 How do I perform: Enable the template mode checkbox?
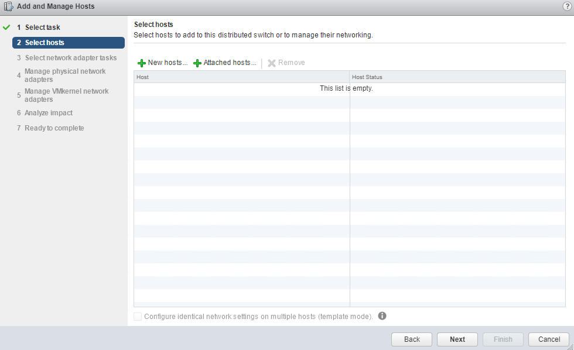[x=138, y=317]
